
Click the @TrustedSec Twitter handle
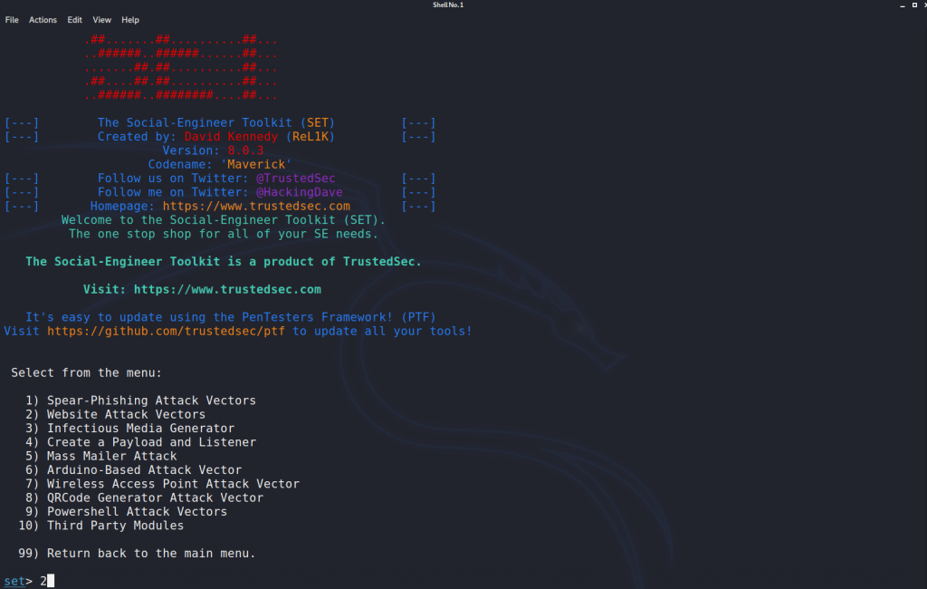tap(296, 179)
